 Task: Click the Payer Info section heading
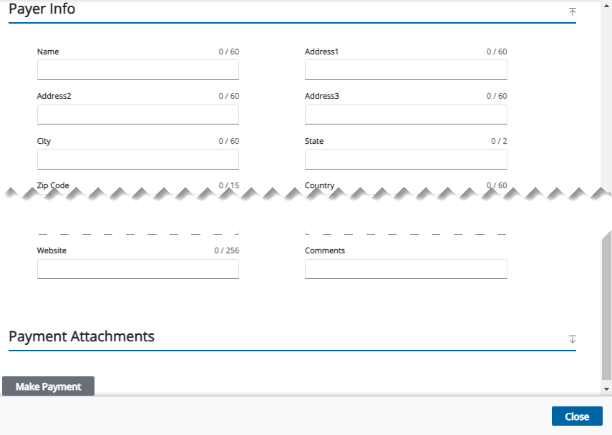[42, 10]
